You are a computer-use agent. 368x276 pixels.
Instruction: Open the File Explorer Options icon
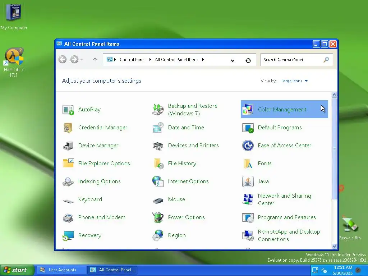68,163
